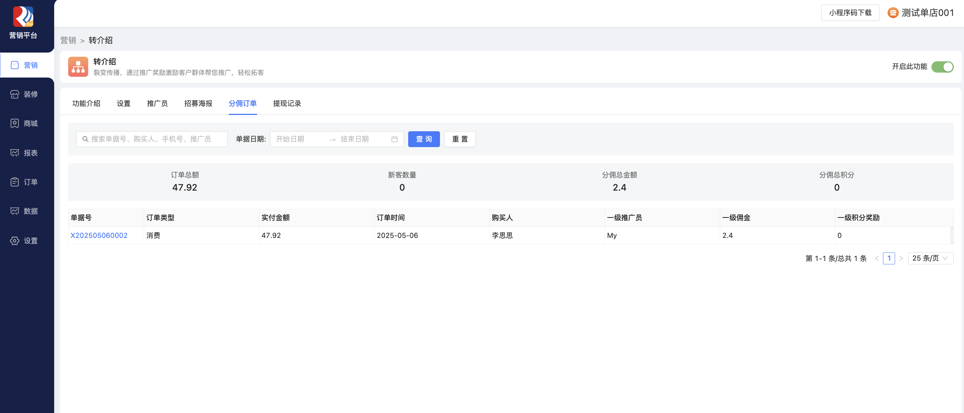
Task: Click the 小程序码下载 button
Action: [x=850, y=13]
